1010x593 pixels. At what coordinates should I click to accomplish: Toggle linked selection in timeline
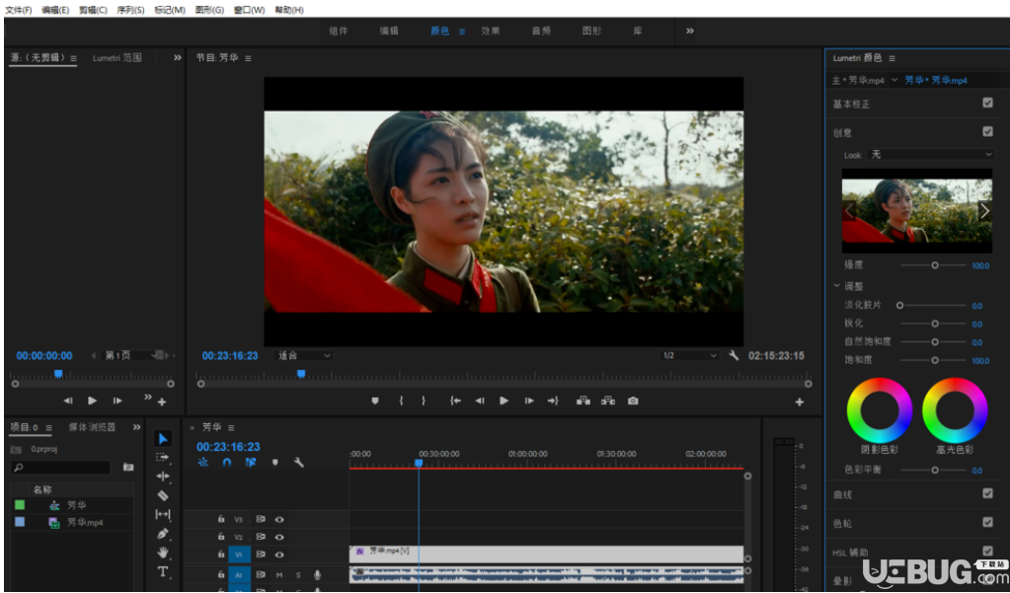251,463
